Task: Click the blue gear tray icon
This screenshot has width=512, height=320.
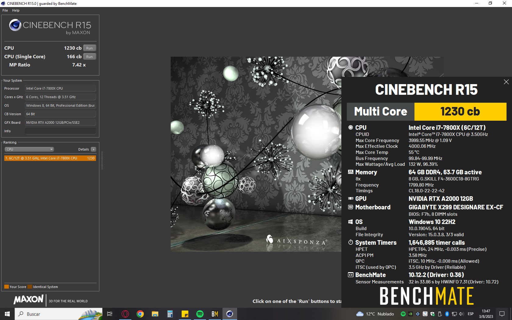Action: pyautogui.click(x=418, y=314)
